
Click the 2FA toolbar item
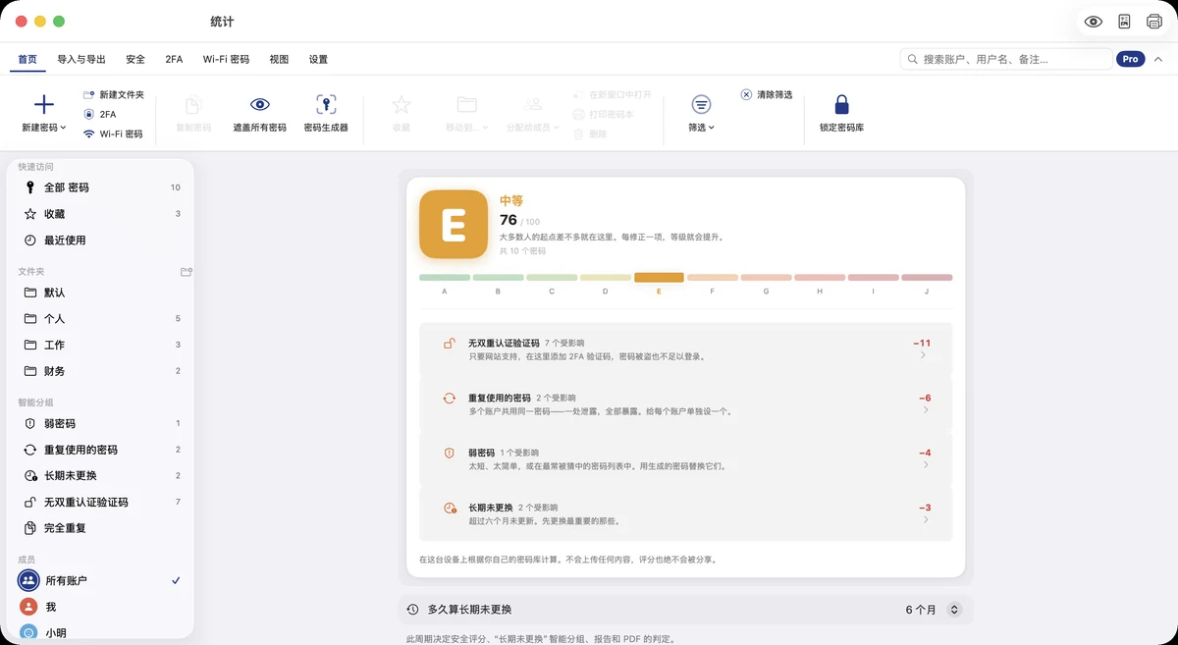[x=100, y=114]
